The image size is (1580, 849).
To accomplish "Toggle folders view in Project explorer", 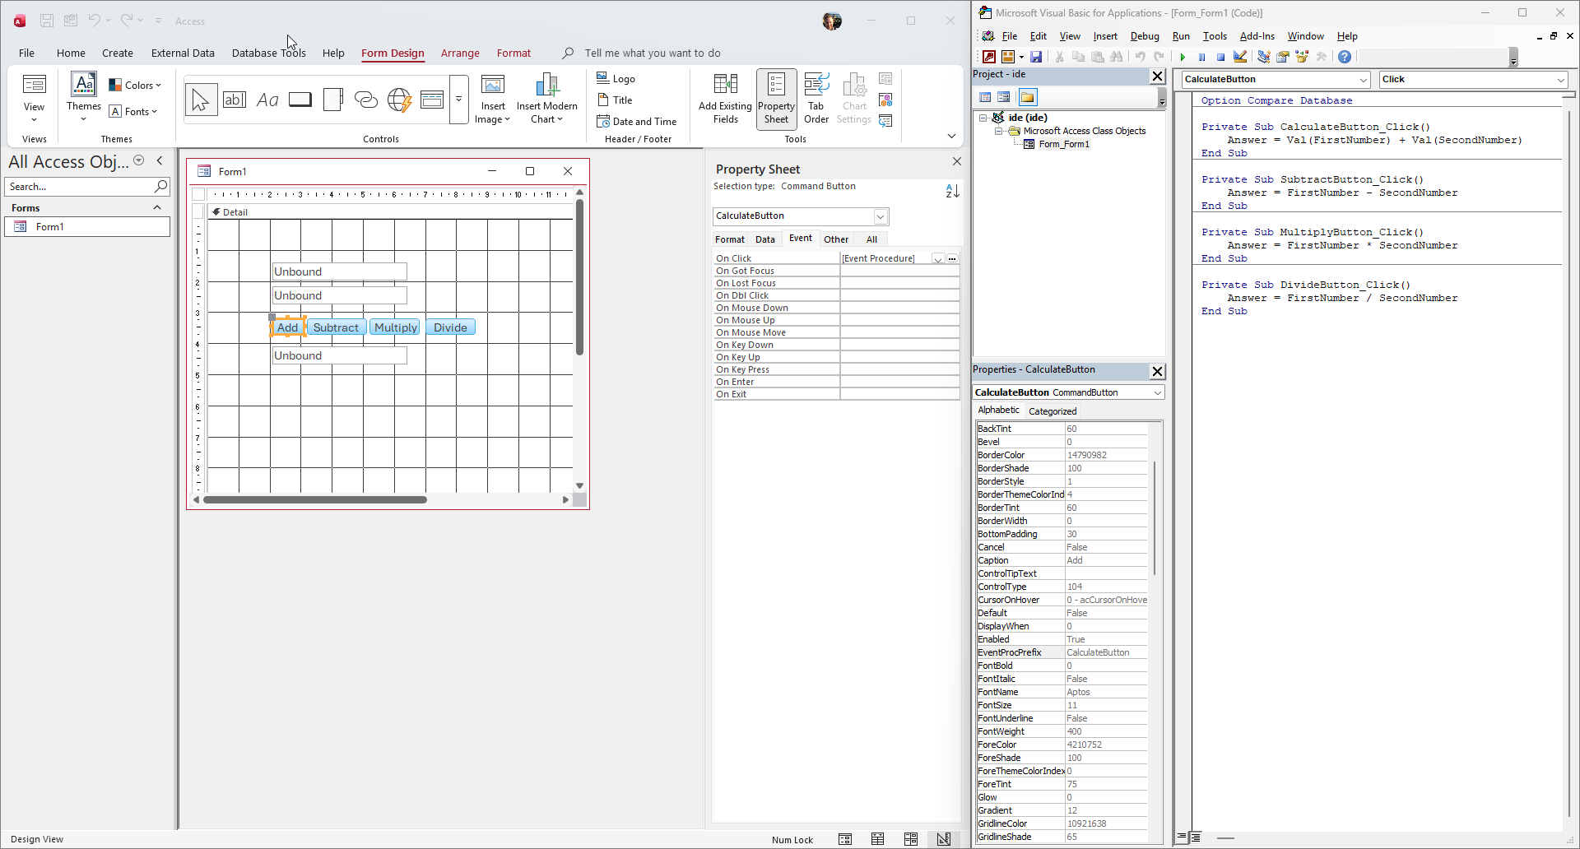I will click(1028, 97).
